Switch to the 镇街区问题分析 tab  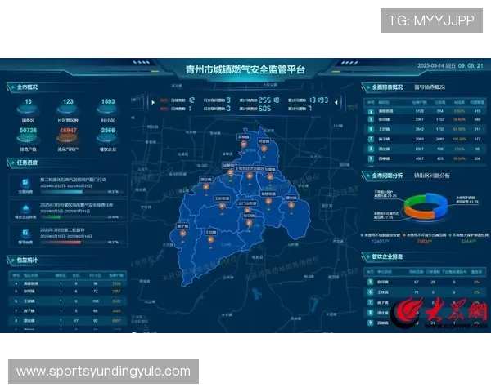pos(432,176)
